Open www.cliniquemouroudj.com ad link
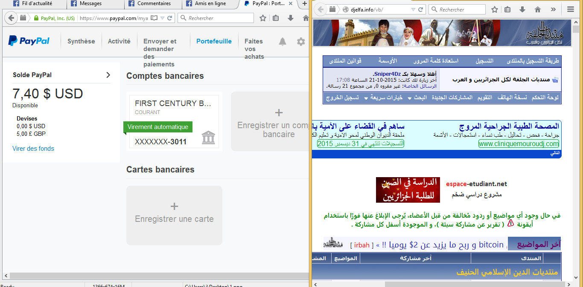The width and height of the screenshot is (583, 287). (x=519, y=144)
